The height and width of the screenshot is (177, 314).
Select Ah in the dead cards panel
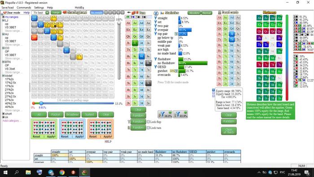[x=219, y=18]
